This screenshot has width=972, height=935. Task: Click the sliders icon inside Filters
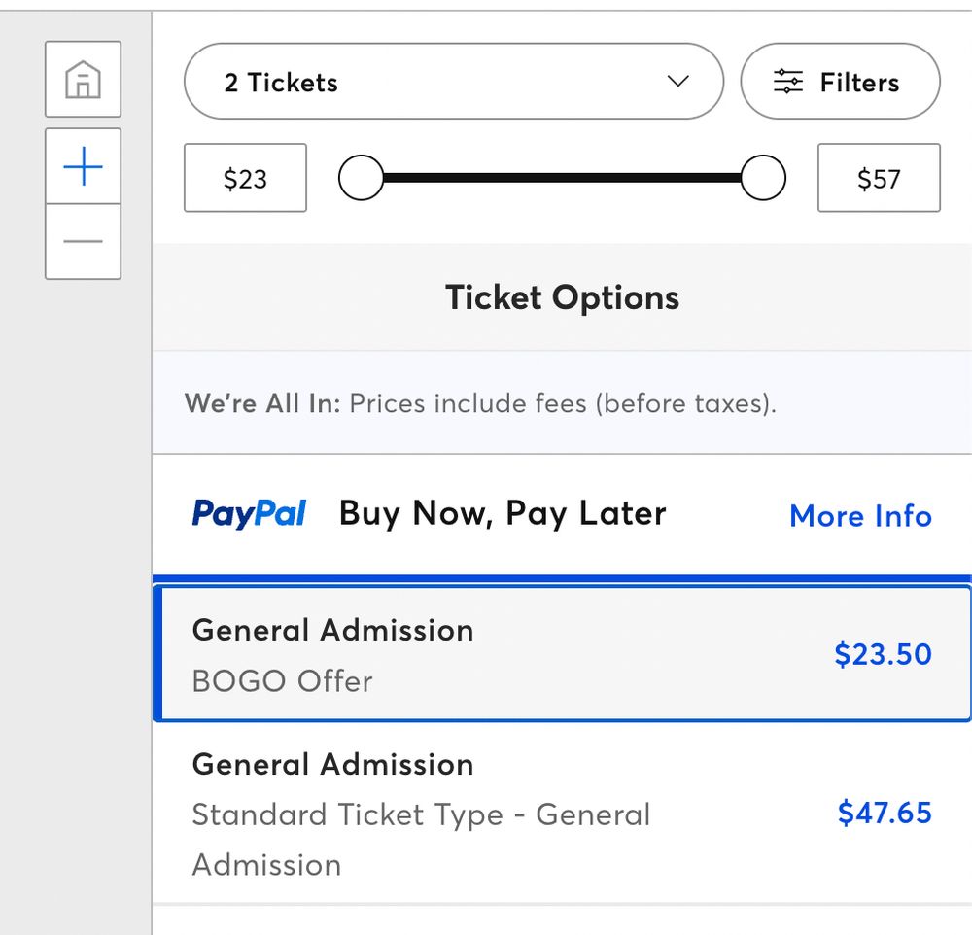(788, 82)
